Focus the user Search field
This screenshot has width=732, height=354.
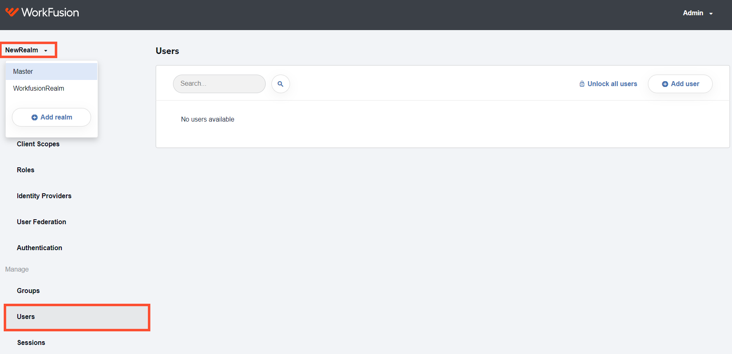[x=219, y=84]
